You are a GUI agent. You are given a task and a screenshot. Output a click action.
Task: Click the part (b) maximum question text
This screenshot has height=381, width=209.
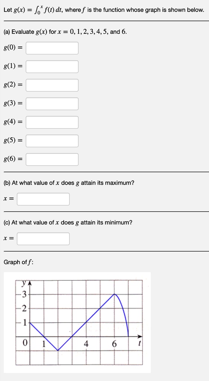tap(69, 183)
